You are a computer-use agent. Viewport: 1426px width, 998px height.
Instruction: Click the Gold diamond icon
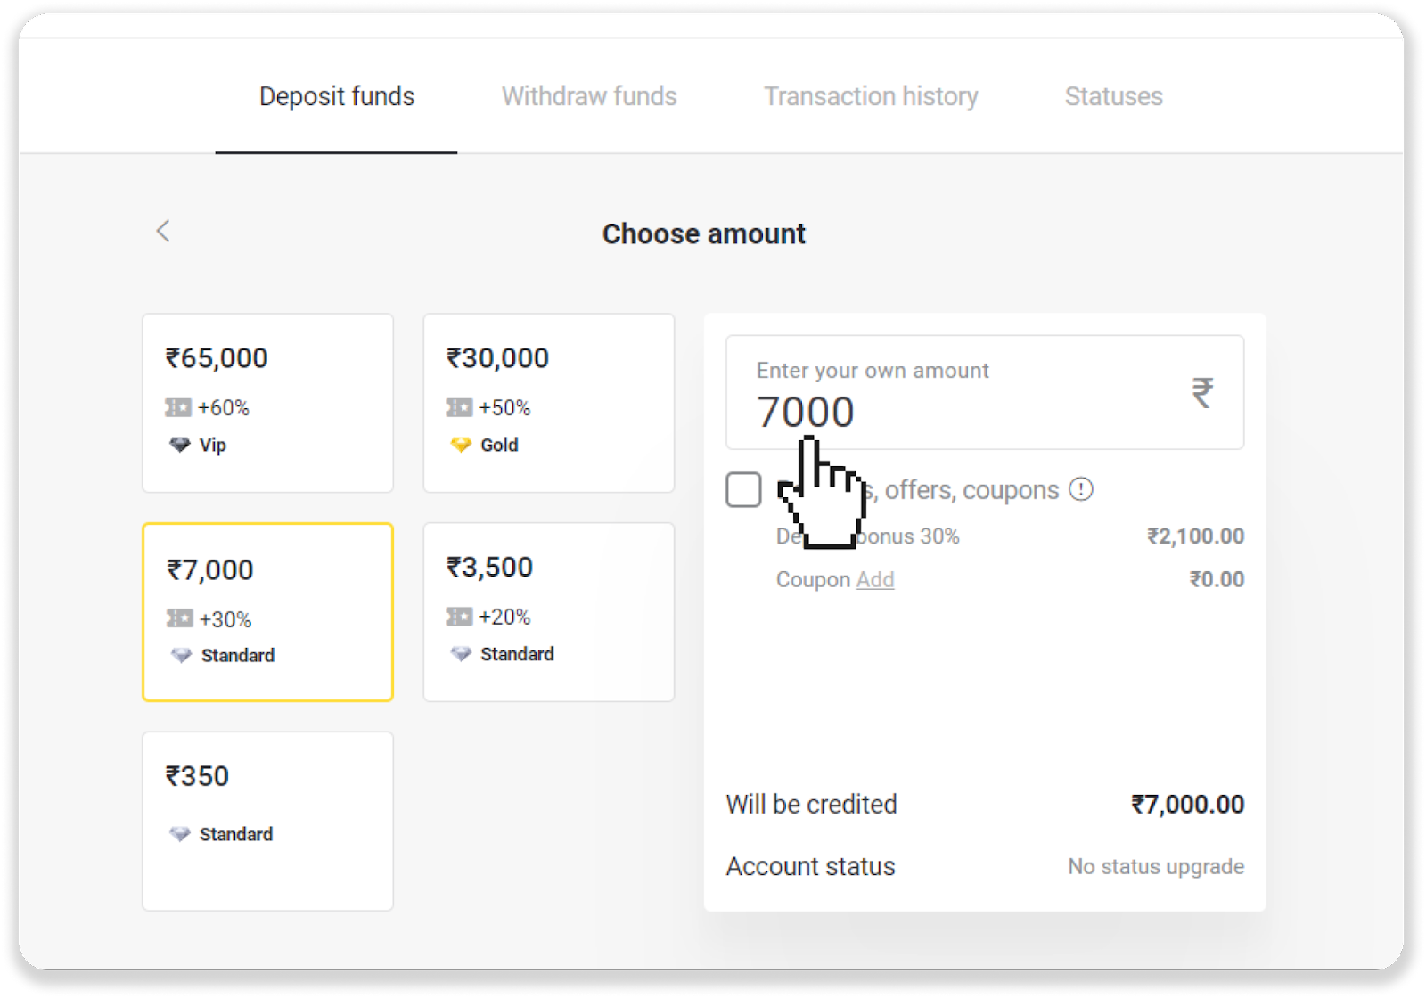[x=461, y=445]
